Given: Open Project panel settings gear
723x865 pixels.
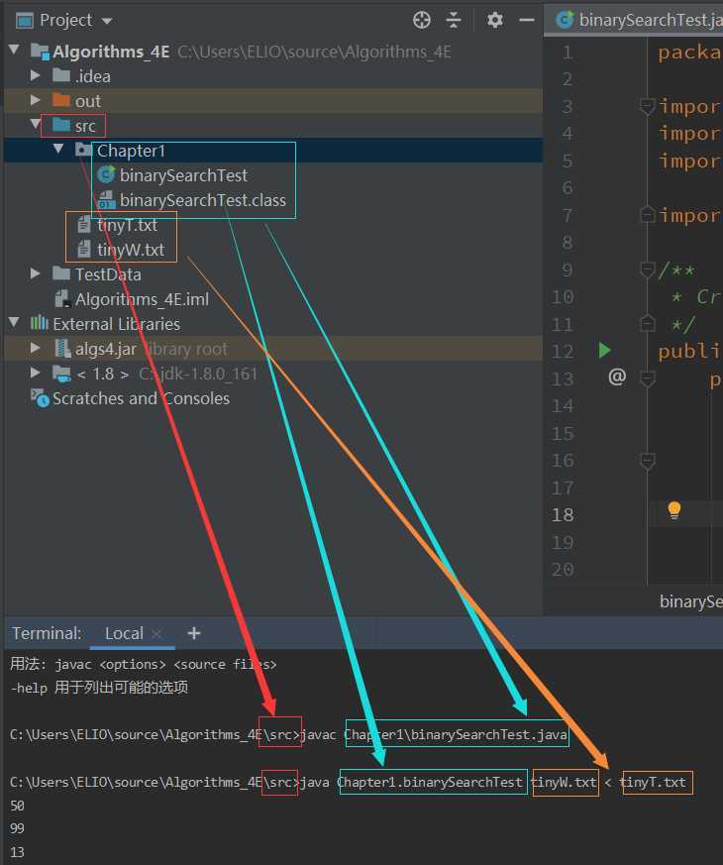Looking at the screenshot, I should click(494, 21).
